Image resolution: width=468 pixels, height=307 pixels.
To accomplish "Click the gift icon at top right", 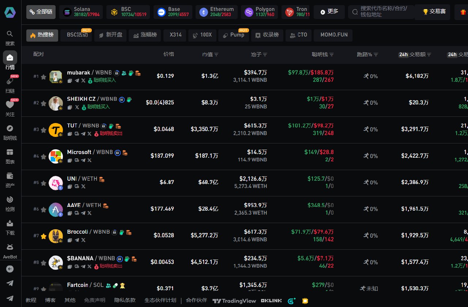I will click(x=463, y=12).
